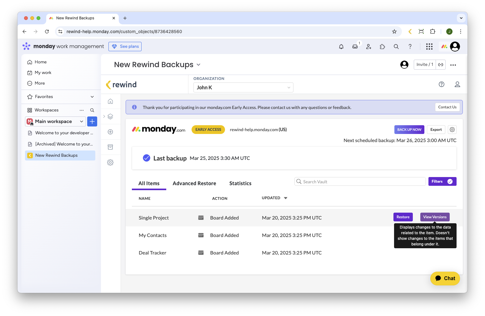485x316 pixels.
Task: Search workspaces magnifier icon in sidebar
Action: tap(92, 110)
